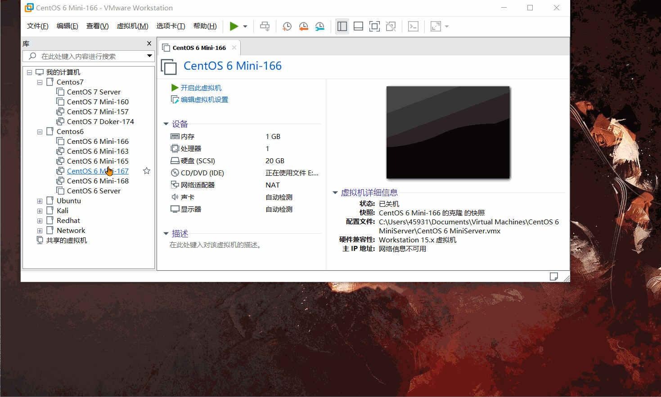
Task: Open the console view toolbar icon
Action: 413,27
